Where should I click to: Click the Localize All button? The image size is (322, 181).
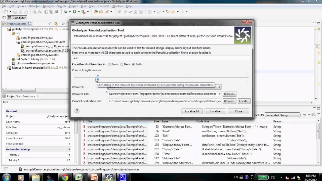pyautogui.click(x=192, y=111)
